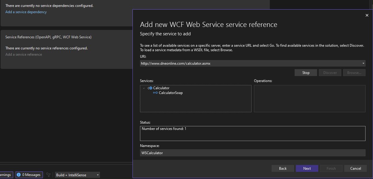Image resolution: width=373 pixels, height=179 pixels.
Task: Click the Stop button
Action: (306, 72)
